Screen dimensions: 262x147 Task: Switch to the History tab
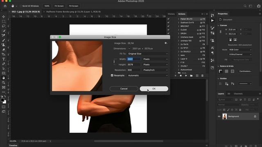click(x=171, y=14)
